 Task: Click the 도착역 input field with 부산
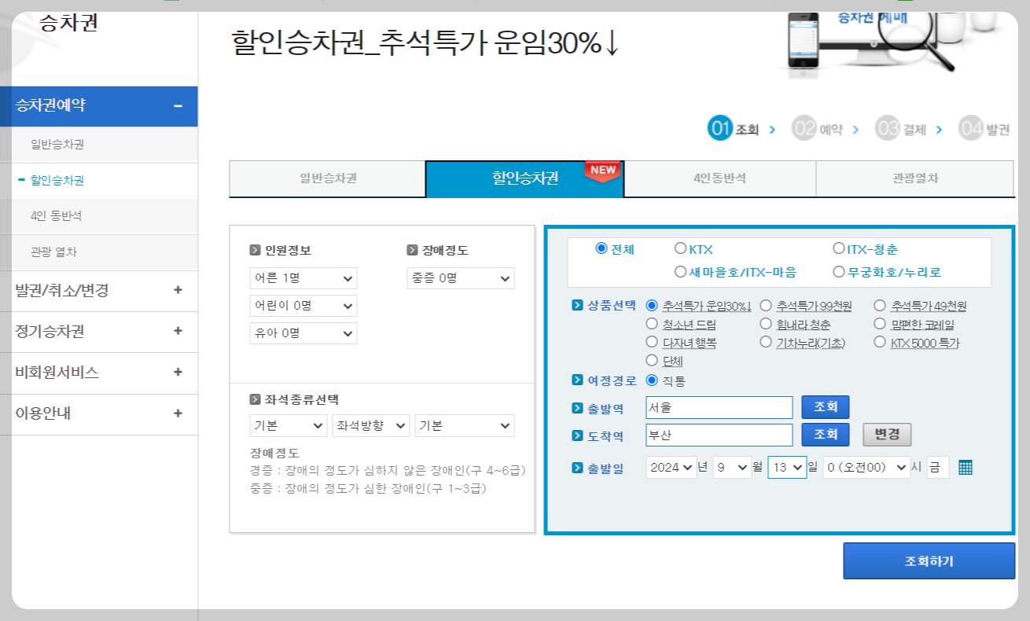[x=719, y=435]
